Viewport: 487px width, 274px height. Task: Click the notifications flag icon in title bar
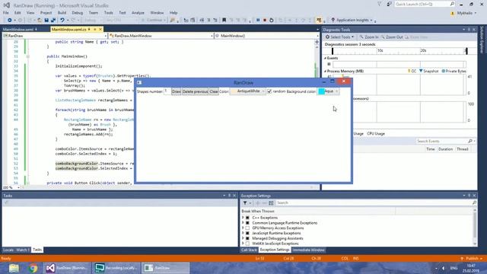click(380, 4)
